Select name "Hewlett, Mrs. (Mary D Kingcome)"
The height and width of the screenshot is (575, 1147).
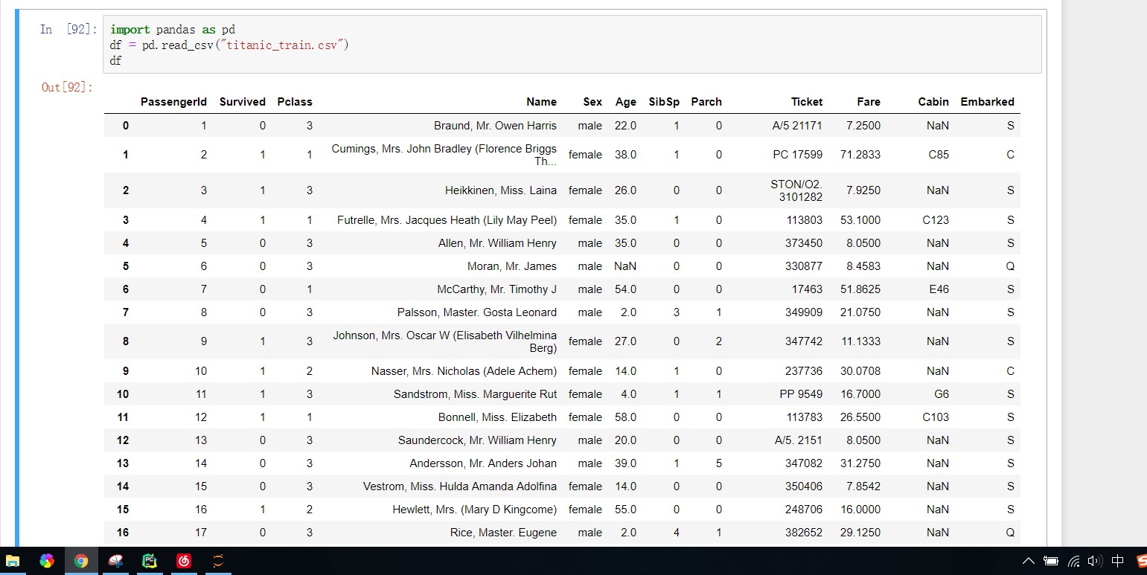point(475,510)
